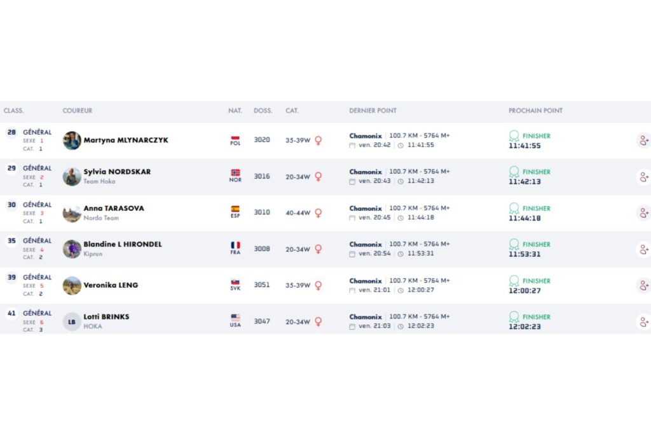Screen dimensions: 651x434
Task: Click finisher medal icon for Veronika Leng
Action: pyautogui.click(x=514, y=281)
